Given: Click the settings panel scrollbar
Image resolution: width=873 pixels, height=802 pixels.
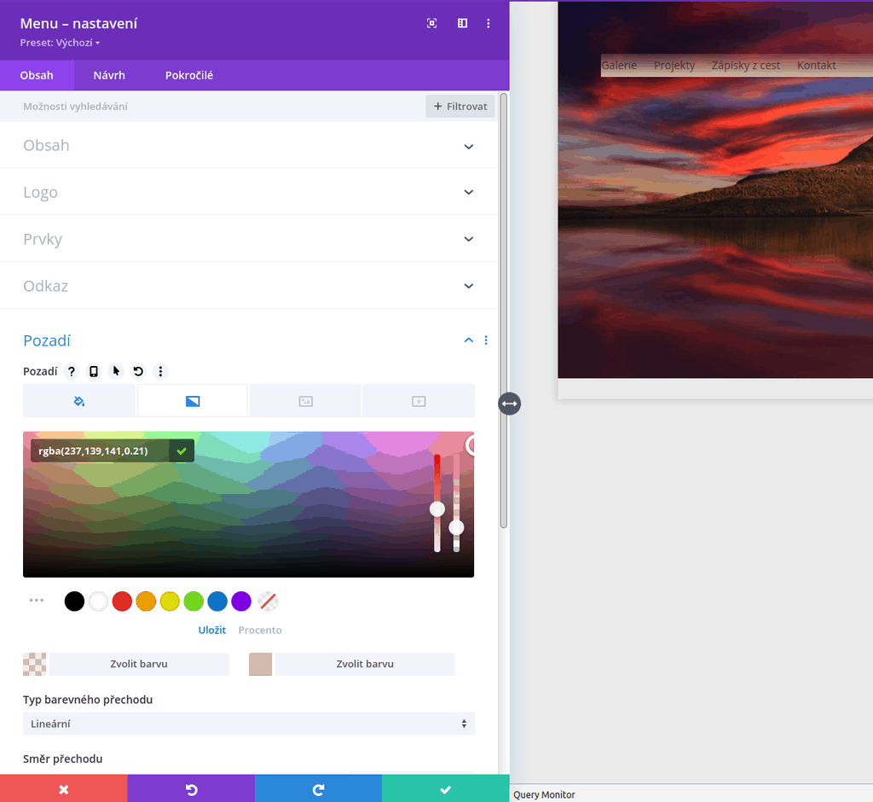Looking at the screenshot, I should click(x=503, y=310).
